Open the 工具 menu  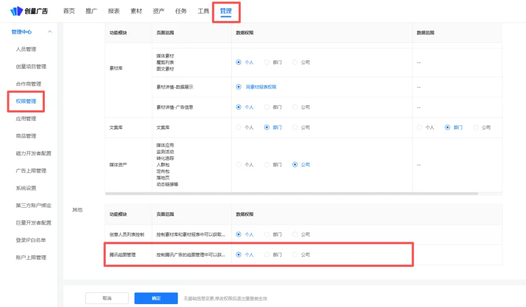pos(203,10)
